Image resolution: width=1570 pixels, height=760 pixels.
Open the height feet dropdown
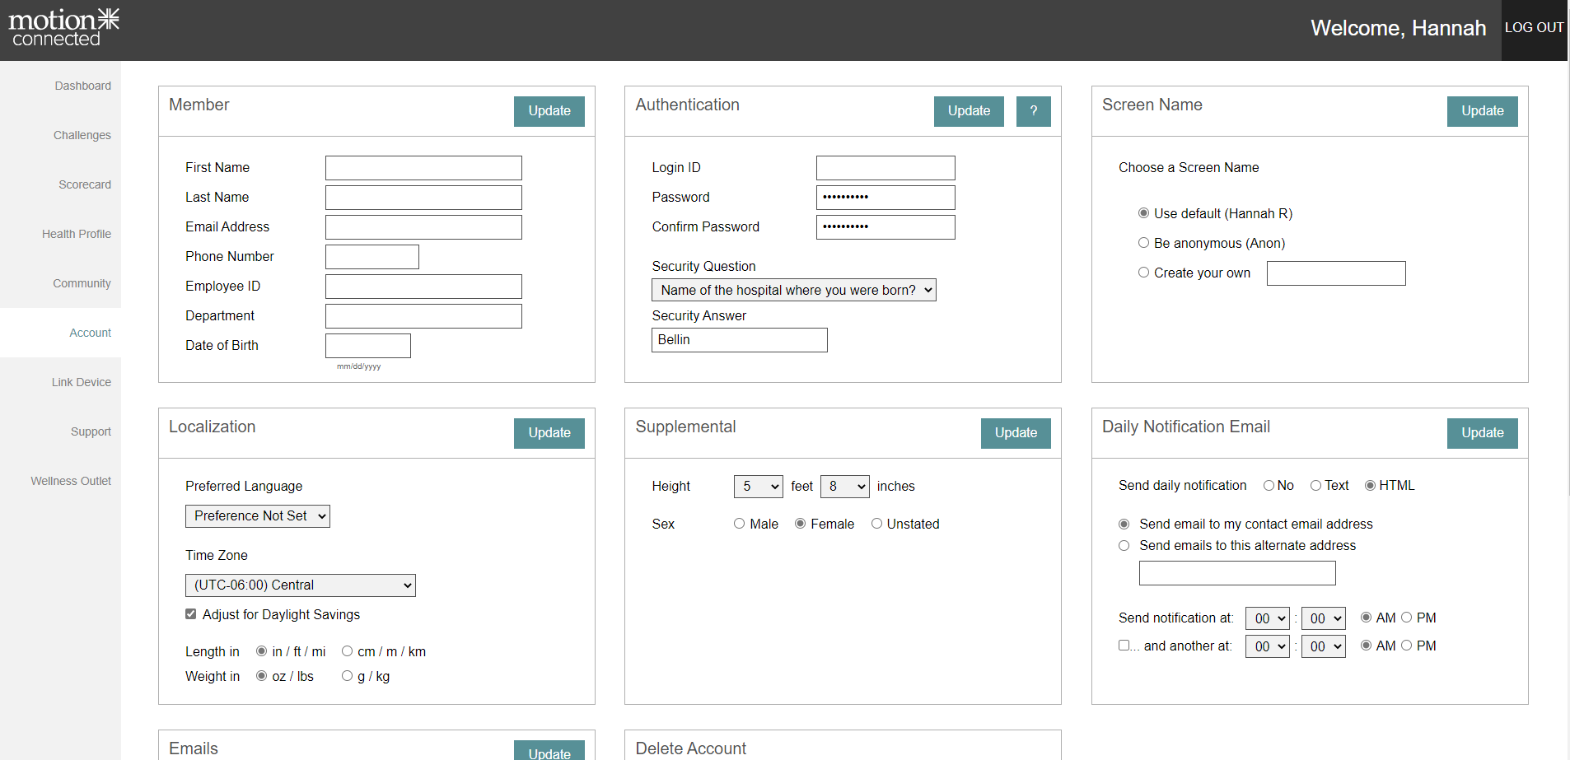tap(758, 487)
